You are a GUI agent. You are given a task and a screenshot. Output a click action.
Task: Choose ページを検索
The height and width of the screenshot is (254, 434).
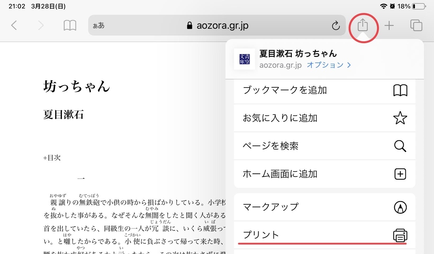coord(324,146)
